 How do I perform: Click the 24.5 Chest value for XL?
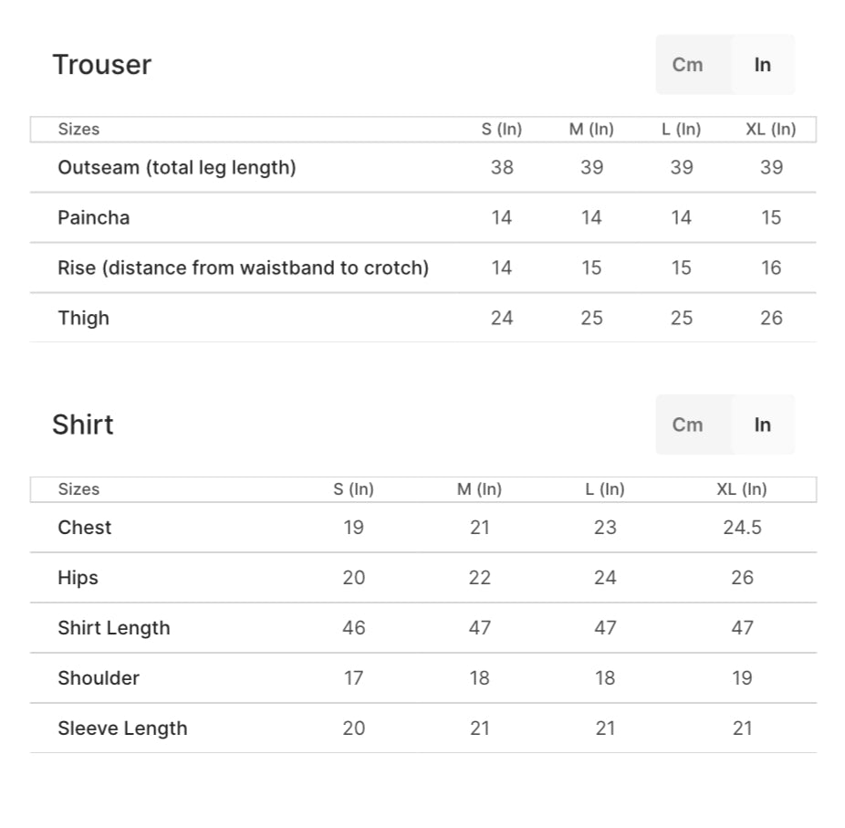click(x=742, y=527)
